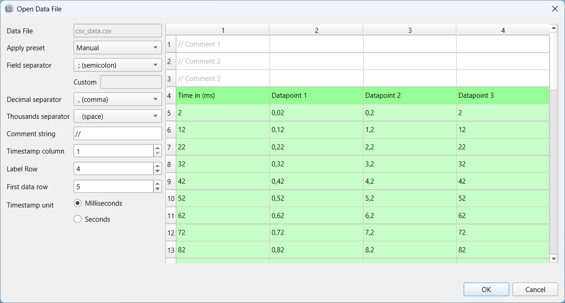Click the cell containing 0,72
The width and height of the screenshot is (565, 303).
pyautogui.click(x=317, y=233)
